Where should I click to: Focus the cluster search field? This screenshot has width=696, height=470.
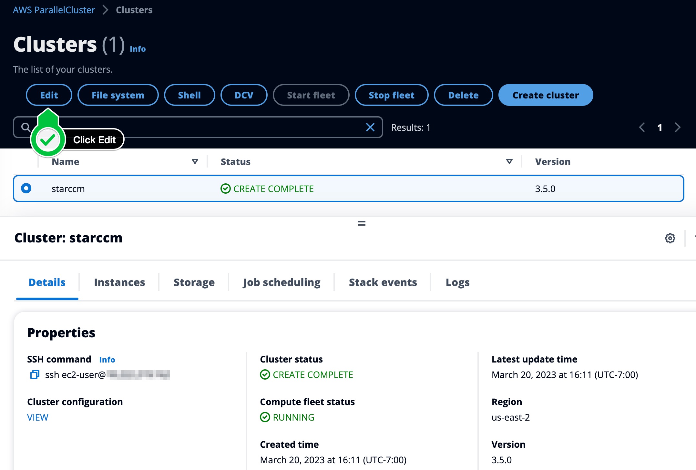point(198,127)
